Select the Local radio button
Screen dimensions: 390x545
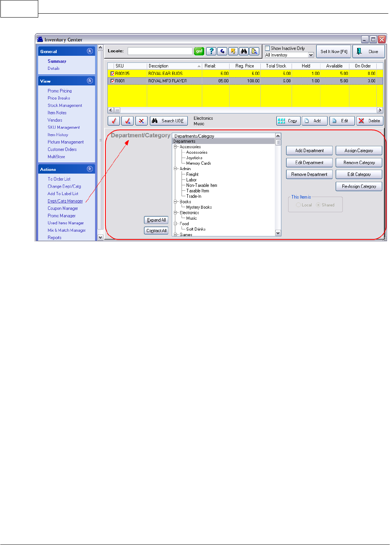(x=298, y=205)
